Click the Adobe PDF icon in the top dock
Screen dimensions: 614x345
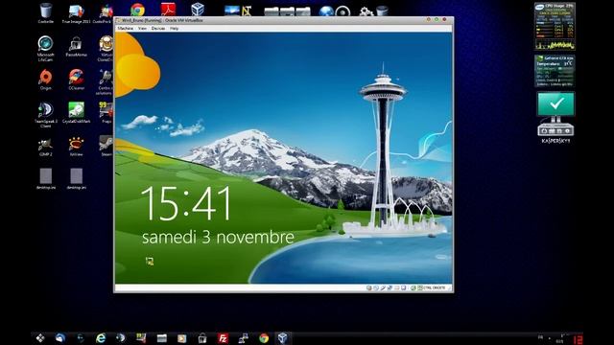(x=168, y=10)
